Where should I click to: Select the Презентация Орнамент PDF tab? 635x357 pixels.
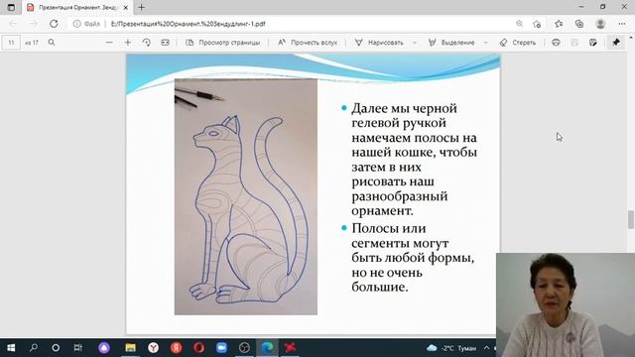[77, 7]
